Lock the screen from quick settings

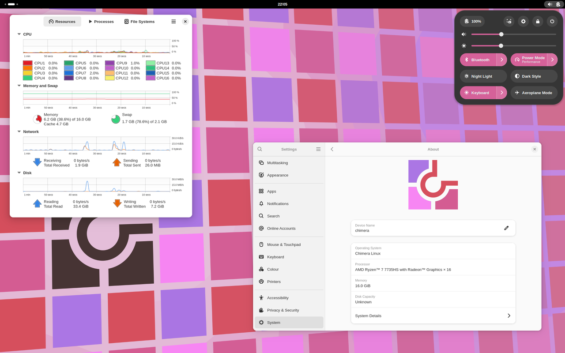click(x=538, y=21)
